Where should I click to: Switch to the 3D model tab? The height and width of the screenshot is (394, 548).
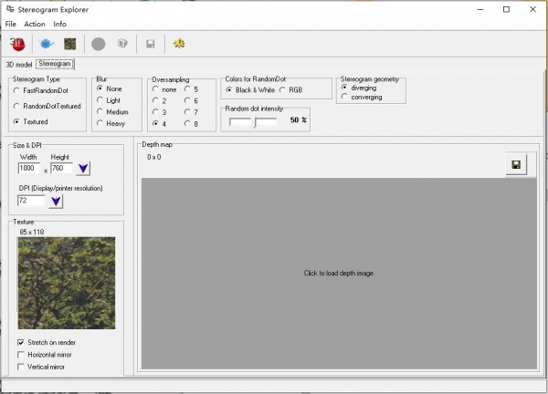18,65
